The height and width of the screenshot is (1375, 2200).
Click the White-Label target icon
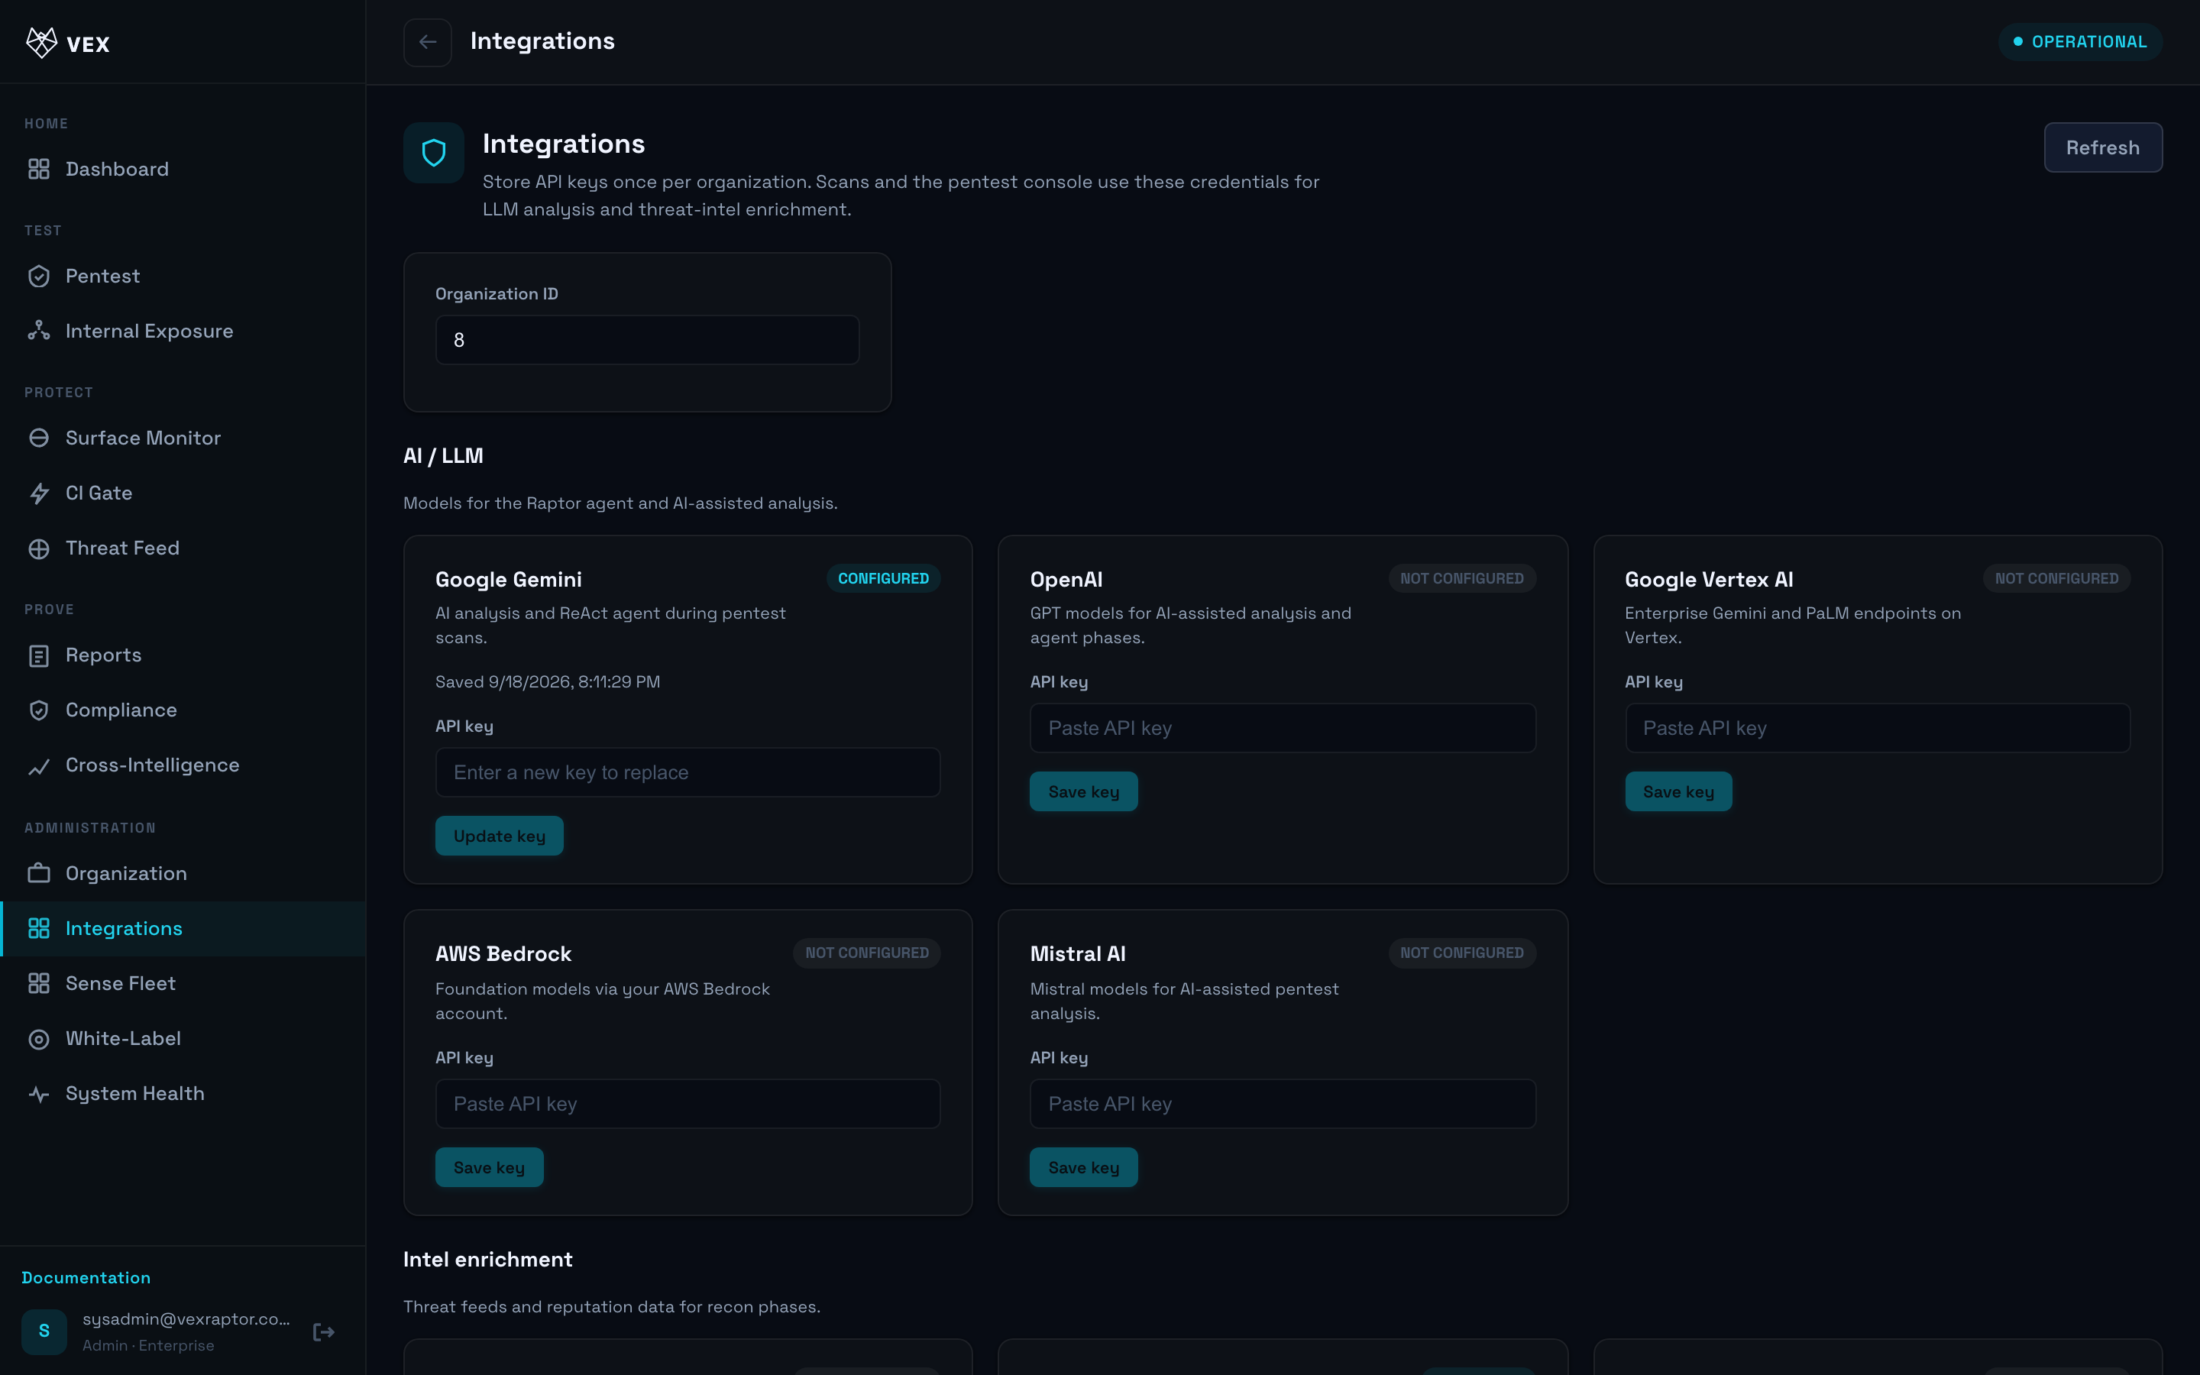point(39,1039)
